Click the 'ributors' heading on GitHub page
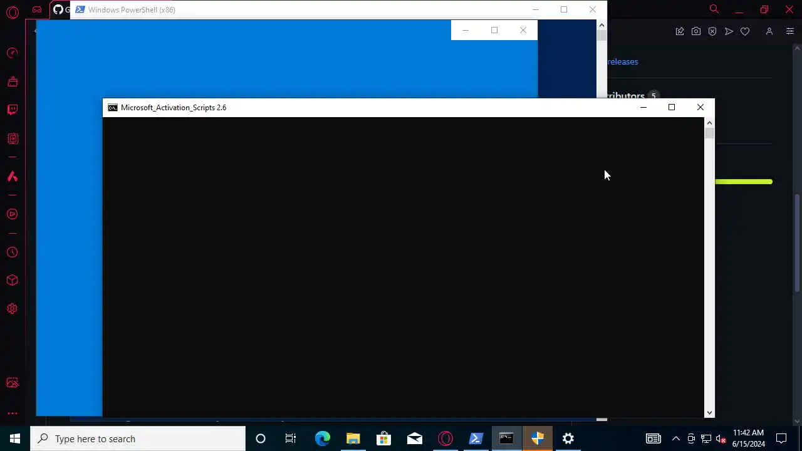Viewport: 802px width, 451px height. tap(626, 96)
